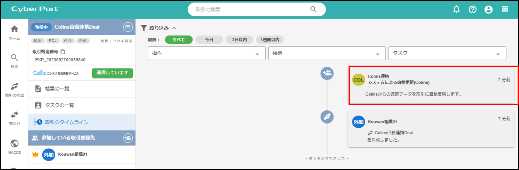
Task: Open the タスク dropdown filter
Action: [447, 53]
